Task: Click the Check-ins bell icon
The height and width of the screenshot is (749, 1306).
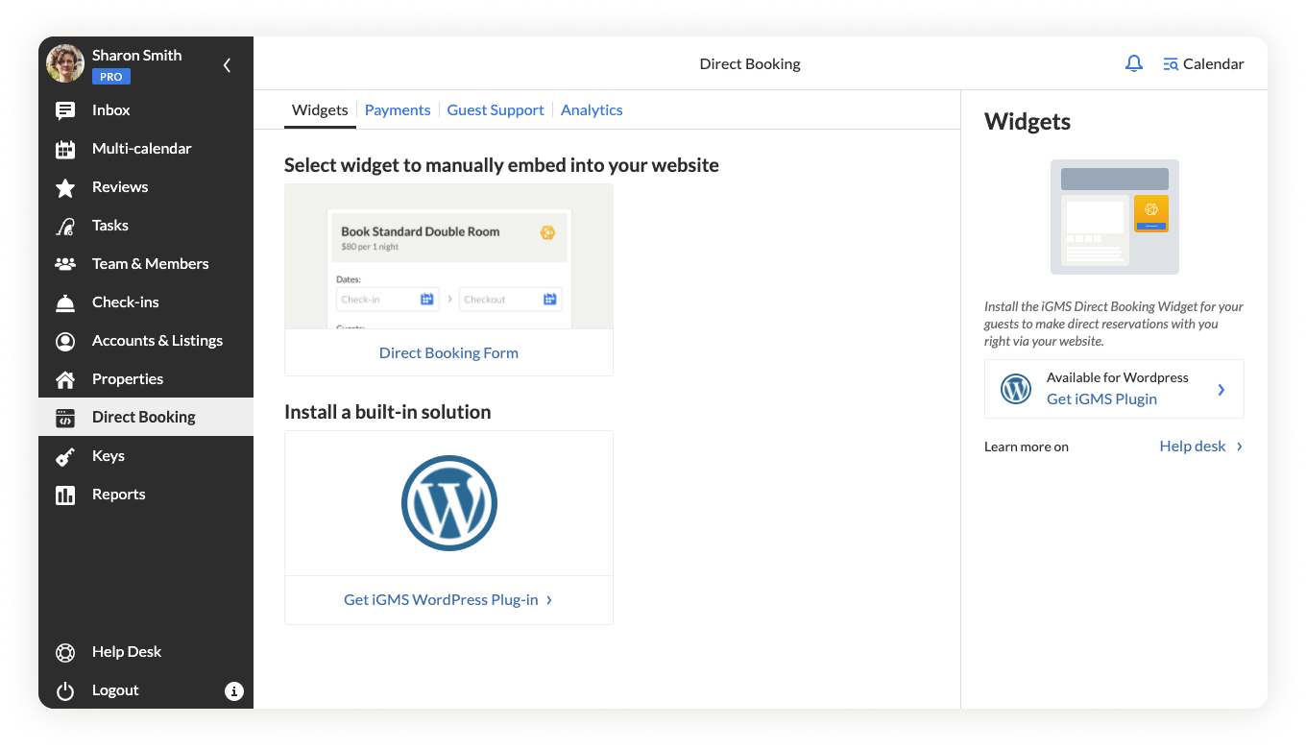Action: pyautogui.click(x=65, y=302)
